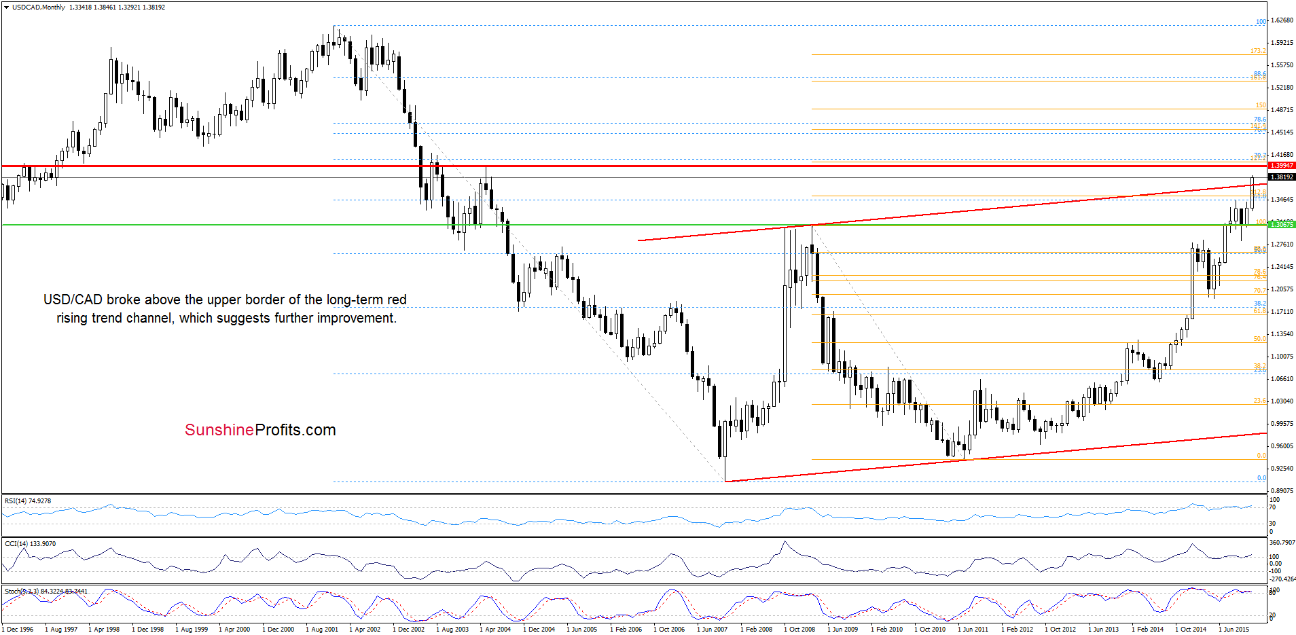Click the 1 Dec 2002 date label
Image resolution: width=1296 pixels, height=635 pixels.
point(408,630)
